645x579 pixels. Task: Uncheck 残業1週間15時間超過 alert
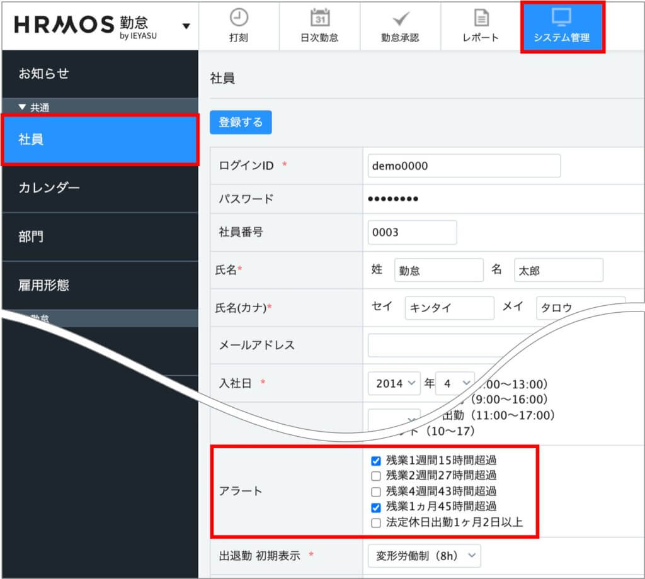tap(376, 461)
